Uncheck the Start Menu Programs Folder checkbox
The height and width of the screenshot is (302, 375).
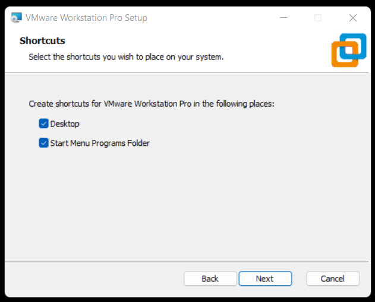[43, 143]
